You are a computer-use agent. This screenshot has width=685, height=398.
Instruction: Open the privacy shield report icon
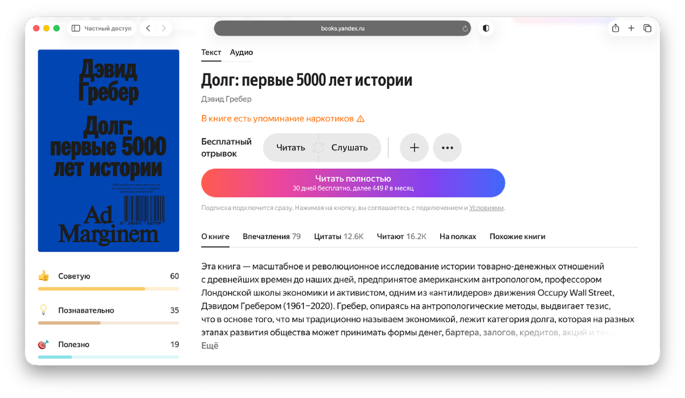(486, 28)
